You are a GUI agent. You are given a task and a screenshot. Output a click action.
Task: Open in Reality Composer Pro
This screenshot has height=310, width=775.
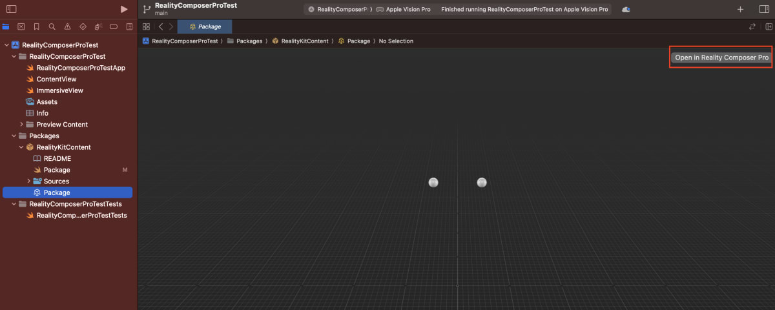721,57
